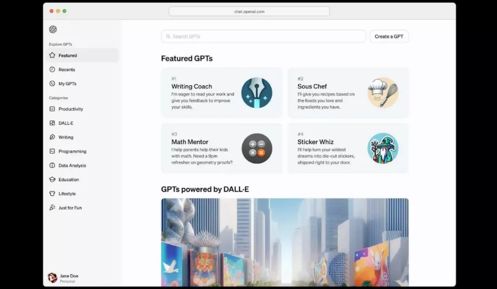Click the search magnifier icon
The height and width of the screenshot is (289, 497).
point(168,36)
